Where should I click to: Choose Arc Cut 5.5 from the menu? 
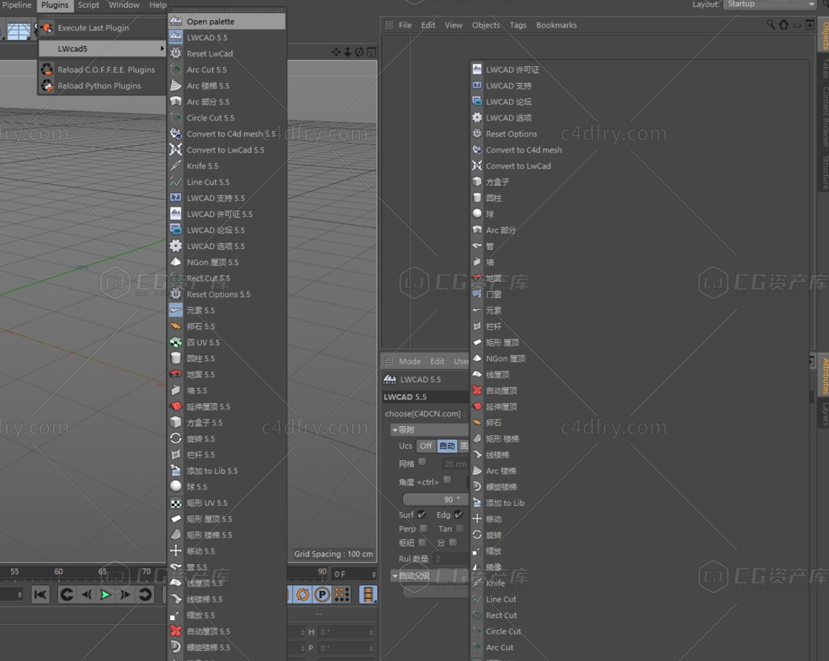[x=227, y=69]
